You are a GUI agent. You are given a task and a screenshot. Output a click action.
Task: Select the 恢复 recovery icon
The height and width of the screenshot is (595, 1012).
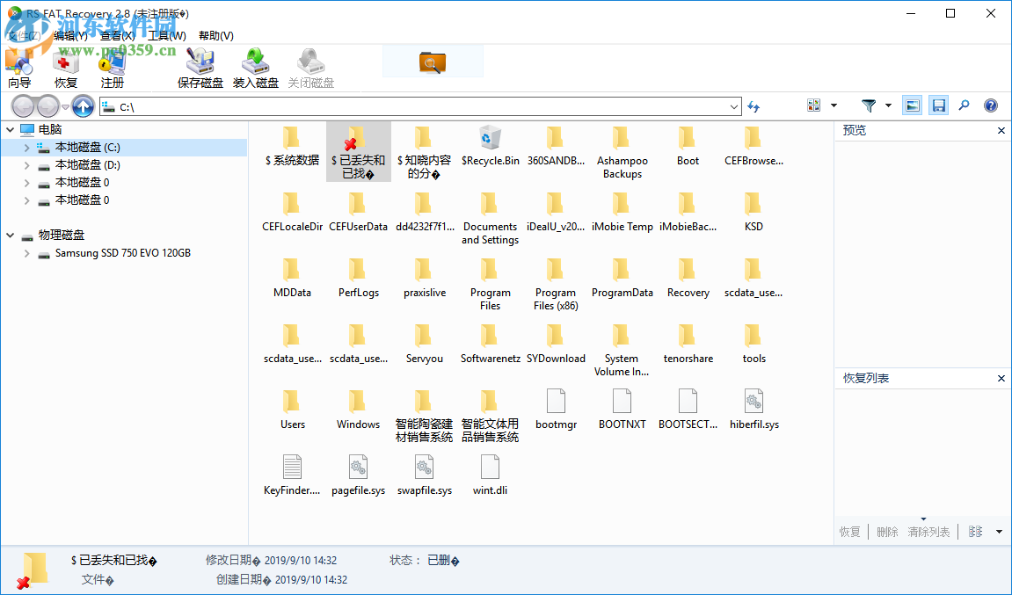[65, 68]
